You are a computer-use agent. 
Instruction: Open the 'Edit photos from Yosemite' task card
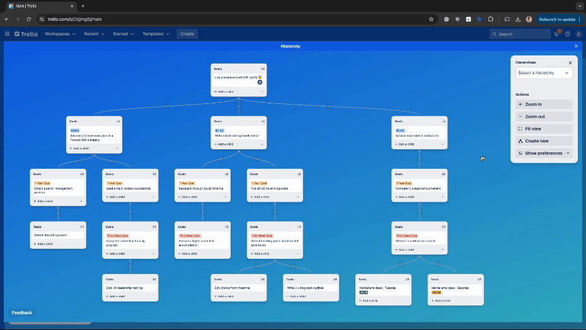[x=238, y=288]
